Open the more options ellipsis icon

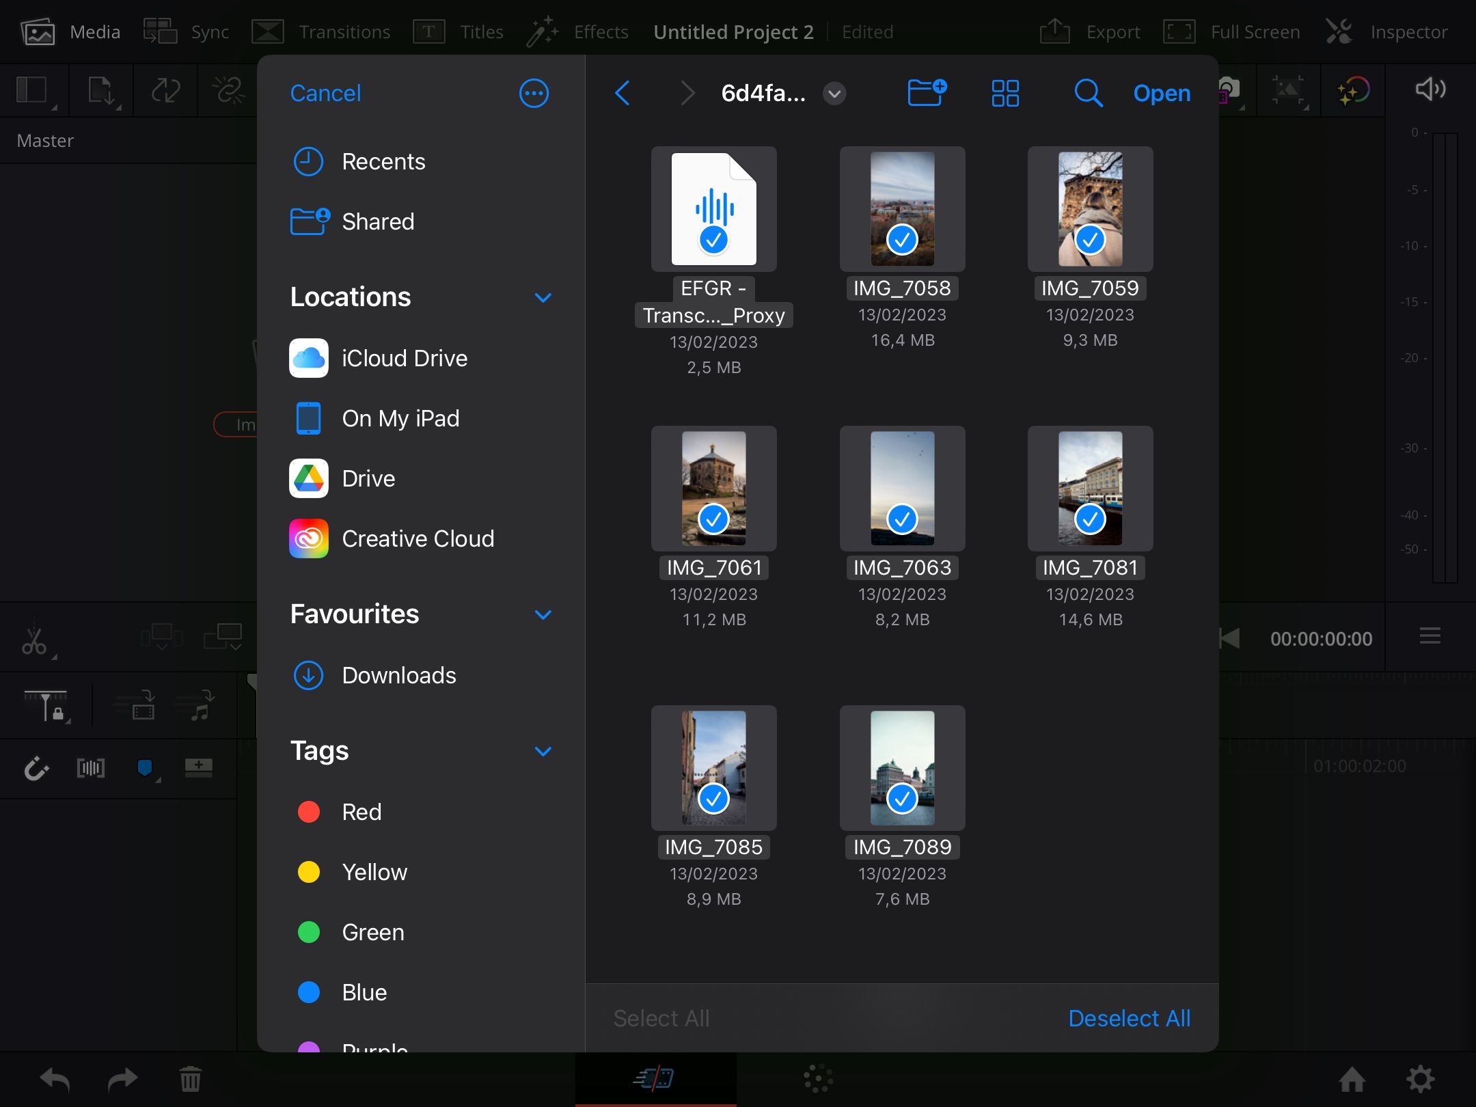(534, 93)
